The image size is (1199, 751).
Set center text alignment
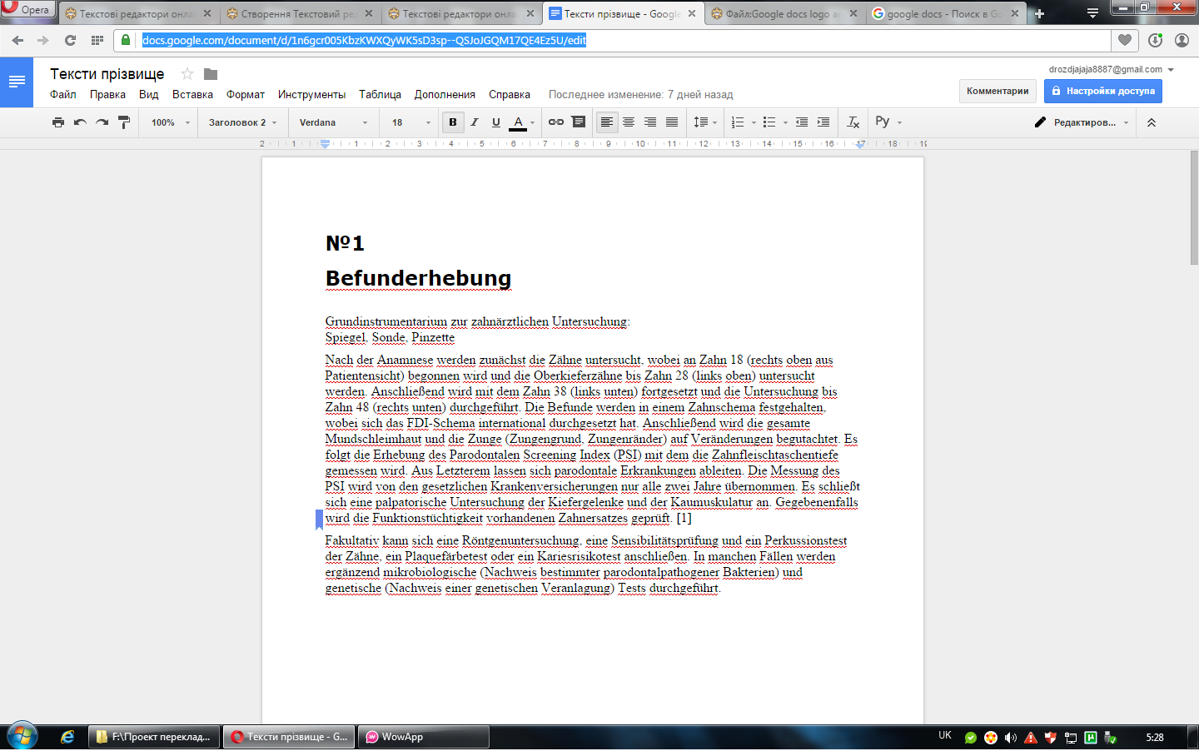point(629,122)
